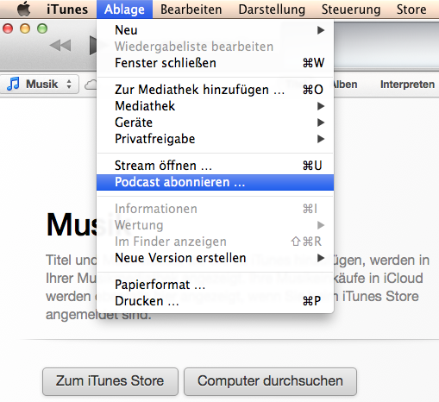Image resolution: width=439 pixels, height=402 pixels.
Task: Select Zur Mediathek hinzufügen
Action: pyautogui.click(x=215, y=90)
